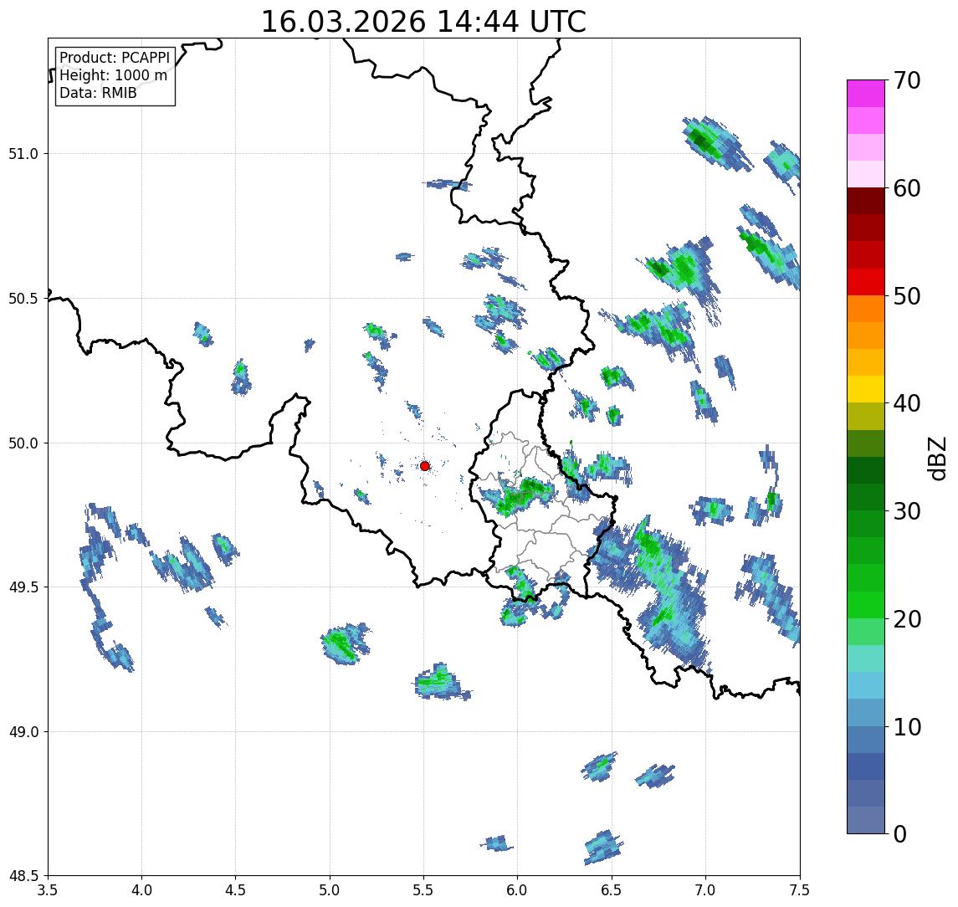Click the latitude axis label 50.5
Viewport: 958px width, 907px height.
[x=23, y=299]
